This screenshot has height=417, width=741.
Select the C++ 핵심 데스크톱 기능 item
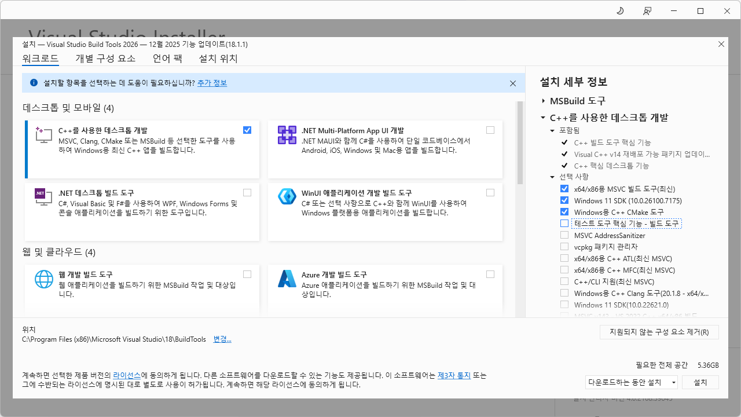pyautogui.click(x=611, y=166)
